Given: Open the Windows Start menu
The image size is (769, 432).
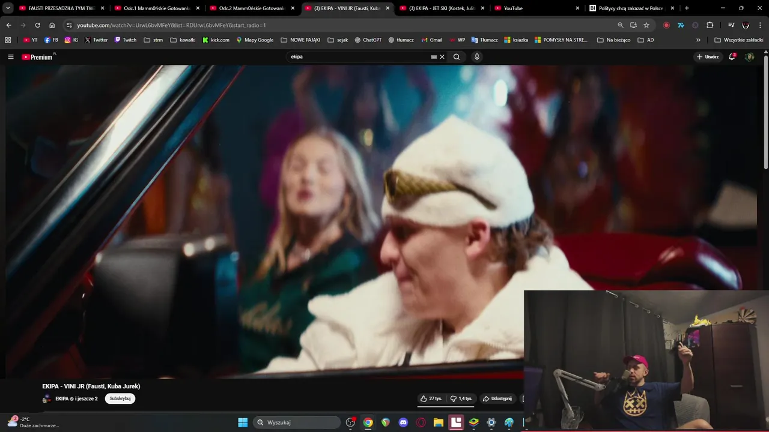Looking at the screenshot, I should 243,422.
